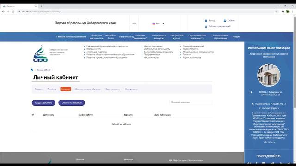Switch to Главная cabinet tab
The height and width of the screenshot is (166, 296).
[38, 89]
